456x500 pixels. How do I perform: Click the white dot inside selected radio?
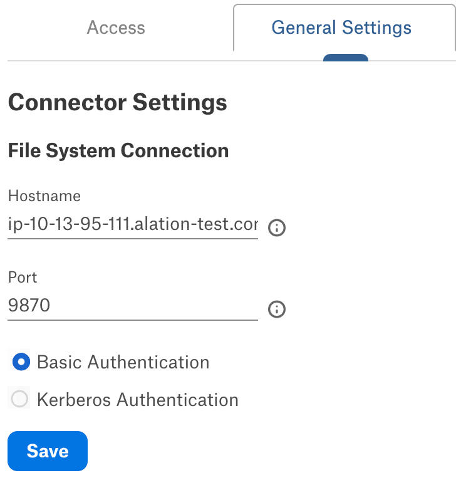[21, 362]
